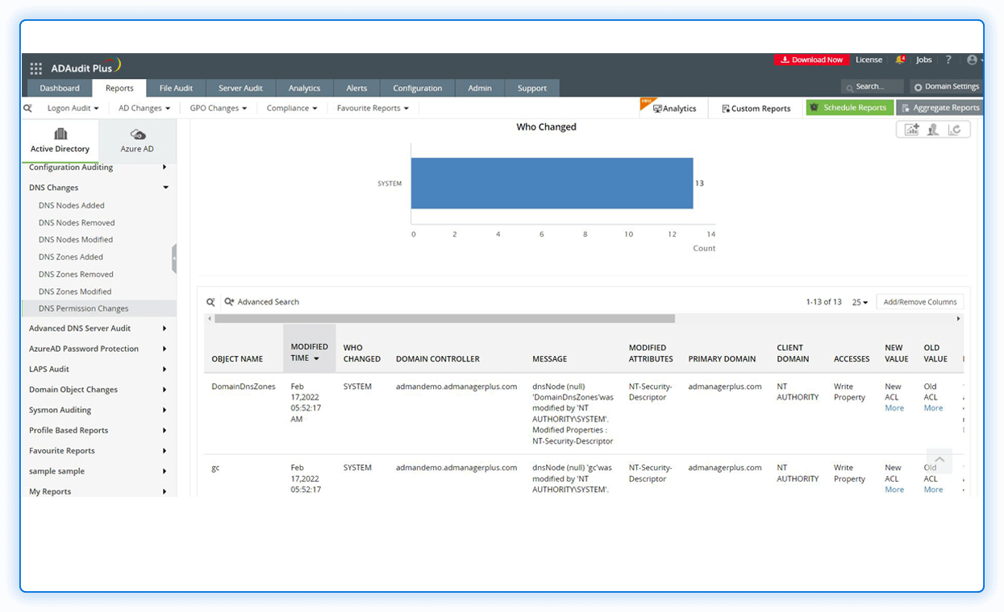Open the user account avatar menu
The height and width of the screenshot is (612, 1004).
973,60
